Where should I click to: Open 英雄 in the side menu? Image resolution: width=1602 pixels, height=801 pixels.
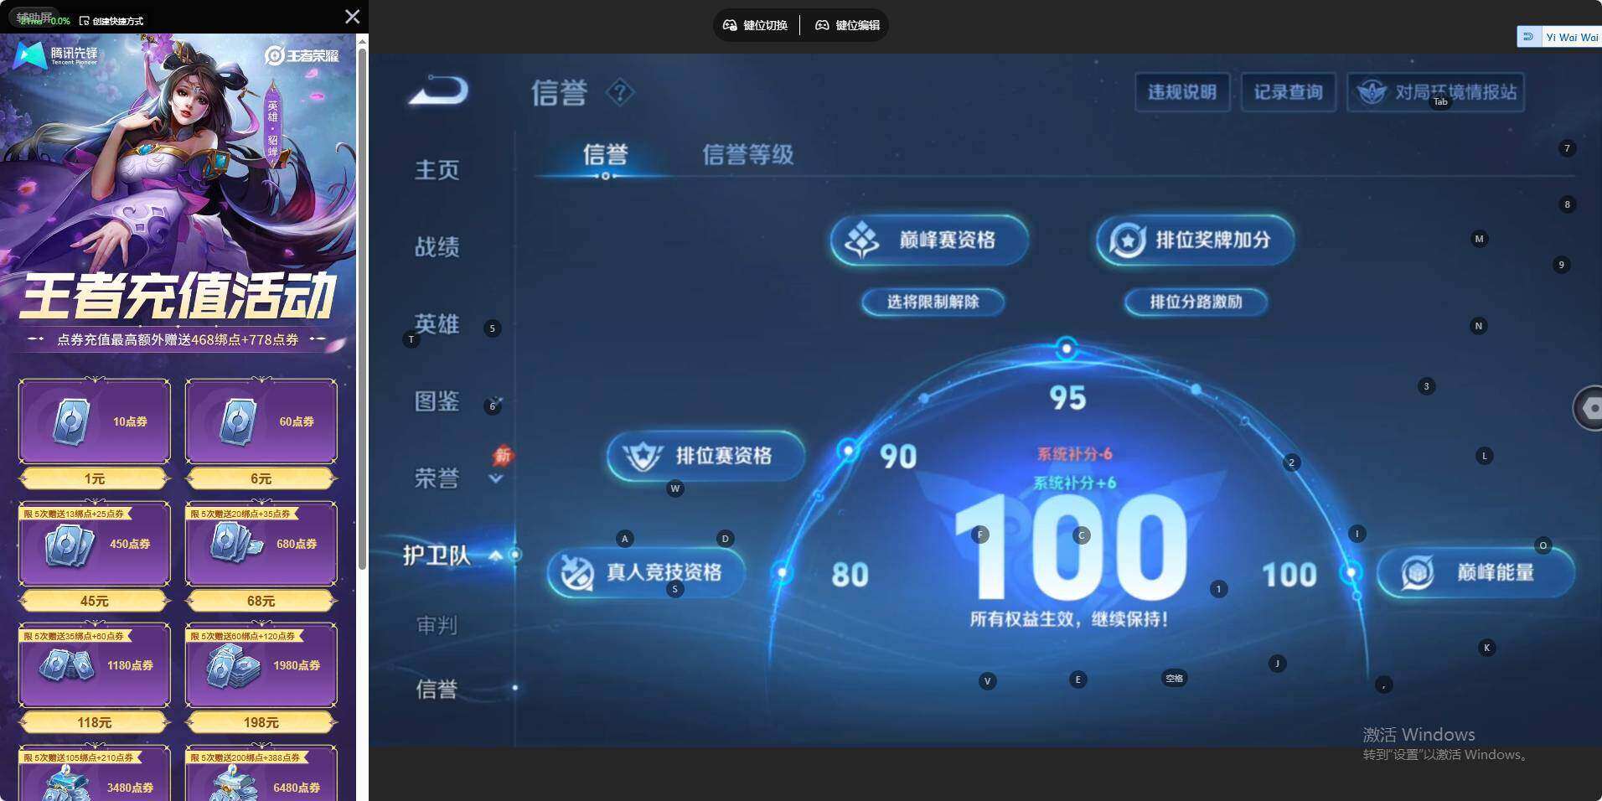pos(437,324)
